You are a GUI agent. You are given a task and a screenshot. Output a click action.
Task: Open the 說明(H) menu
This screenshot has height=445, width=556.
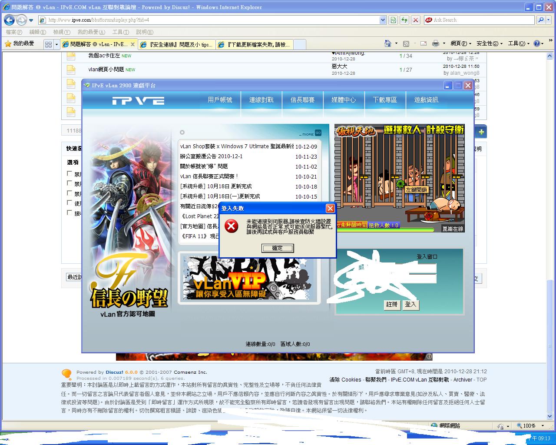coord(145,32)
